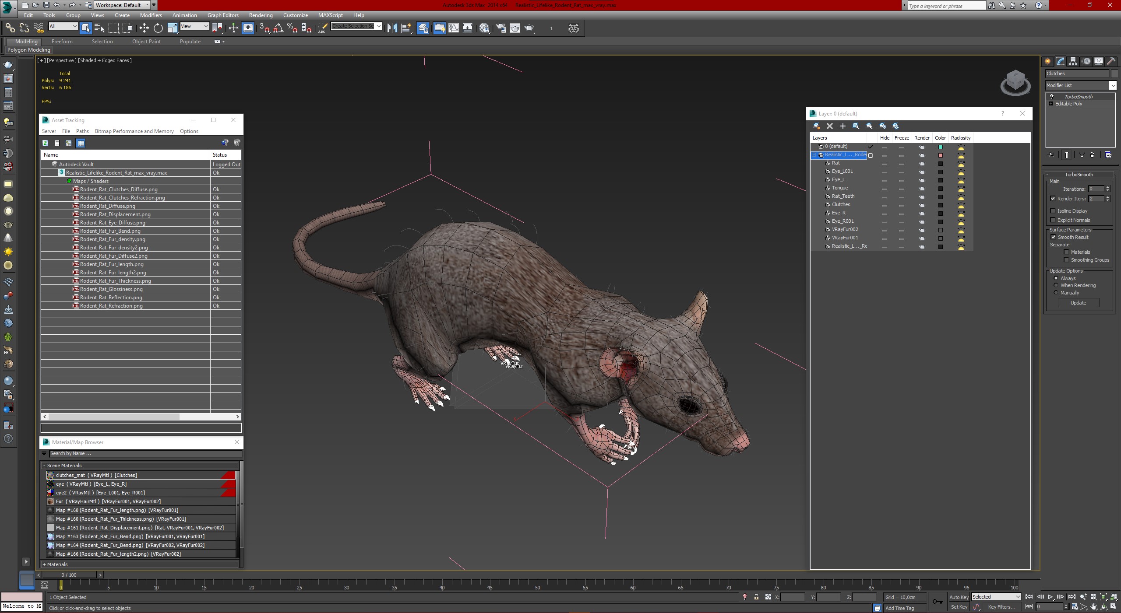Switch to the Create command panel
This screenshot has height=613, width=1121.
[1048, 61]
